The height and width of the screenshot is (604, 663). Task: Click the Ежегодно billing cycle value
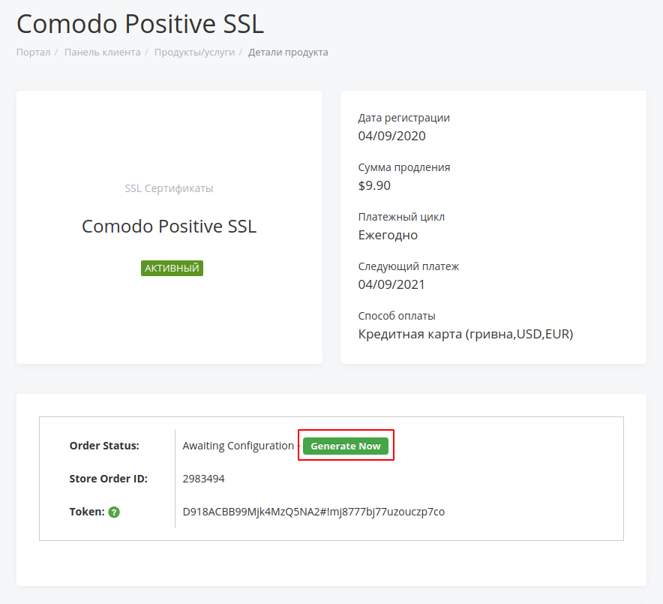click(388, 235)
